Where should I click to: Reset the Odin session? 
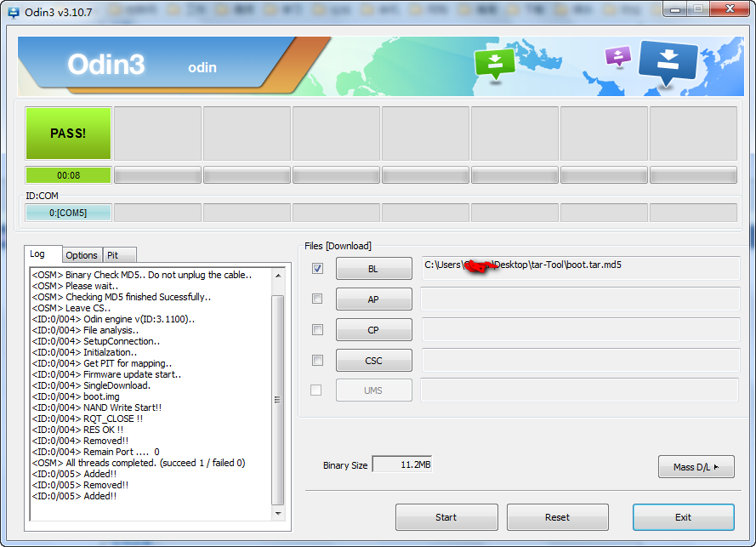point(557,517)
